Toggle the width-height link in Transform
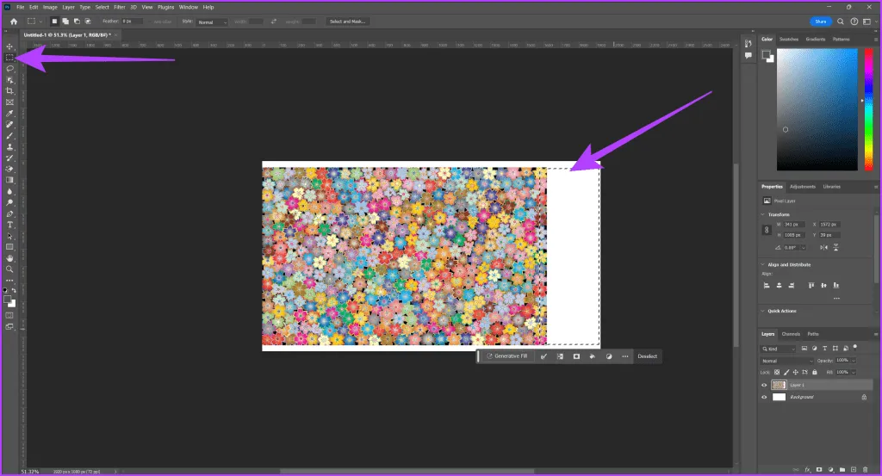The width and height of the screenshot is (882, 476). [x=767, y=231]
